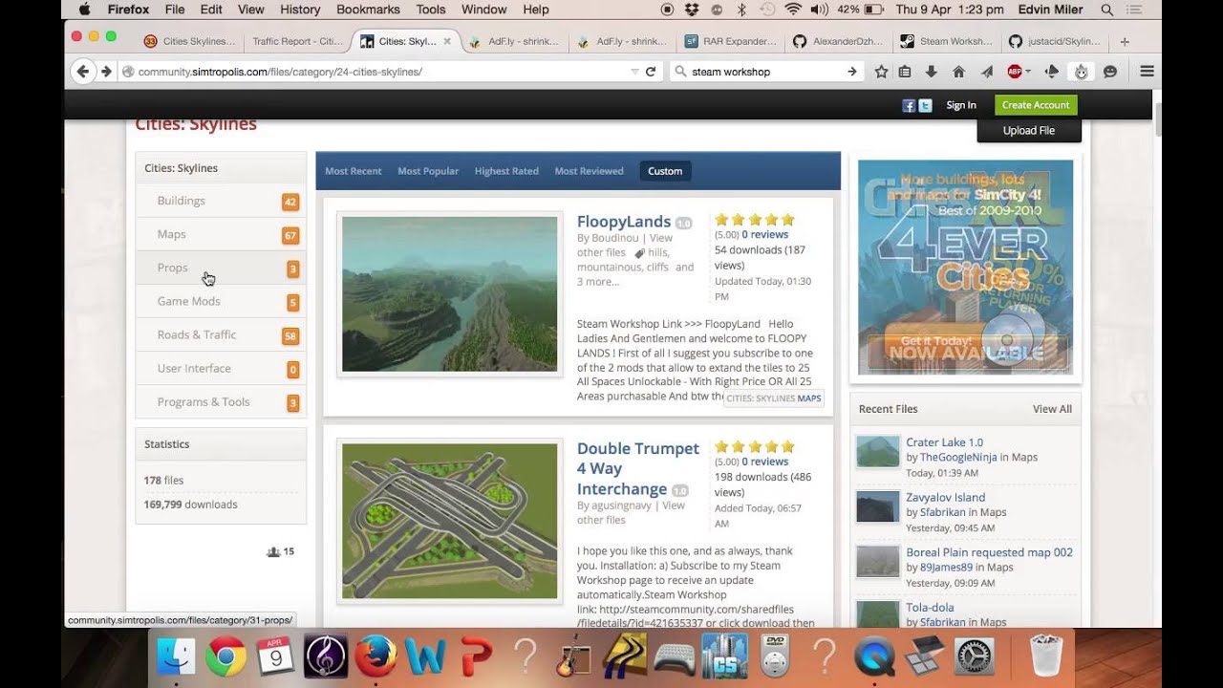The image size is (1223, 688).
Task: Switch to the Steam Worksh... tab
Action: [x=946, y=41]
